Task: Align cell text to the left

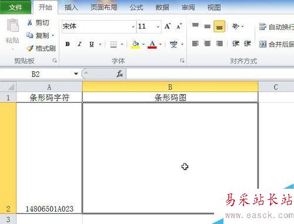Action: pyautogui.click(x=195, y=44)
